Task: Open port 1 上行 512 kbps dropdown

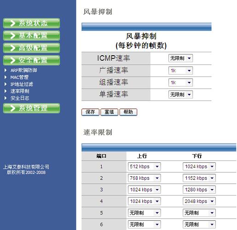Action: (x=145, y=167)
